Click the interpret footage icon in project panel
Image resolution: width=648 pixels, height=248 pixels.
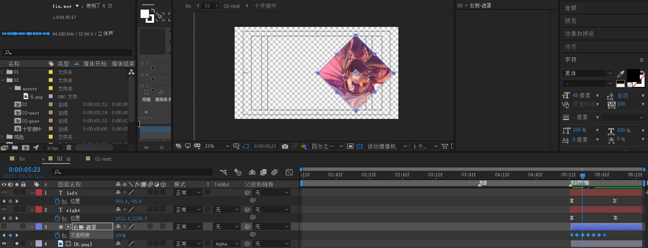(x=4, y=148)
